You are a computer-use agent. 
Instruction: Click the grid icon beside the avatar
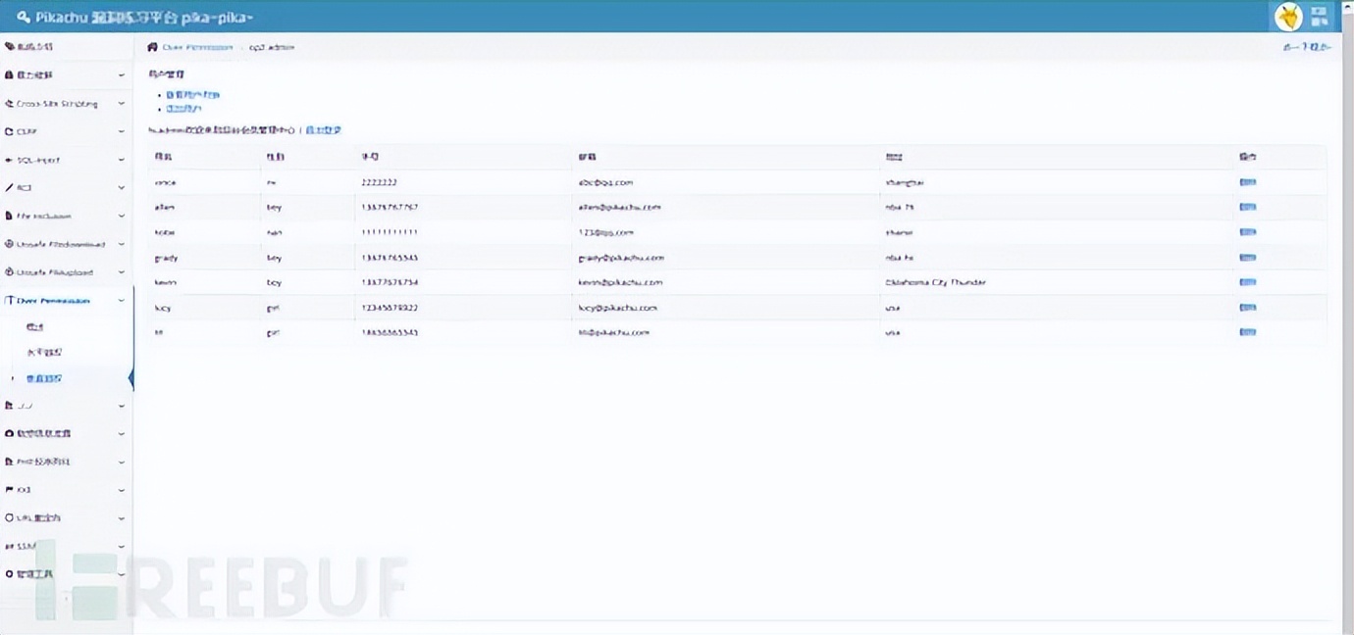click(1320, 16)
